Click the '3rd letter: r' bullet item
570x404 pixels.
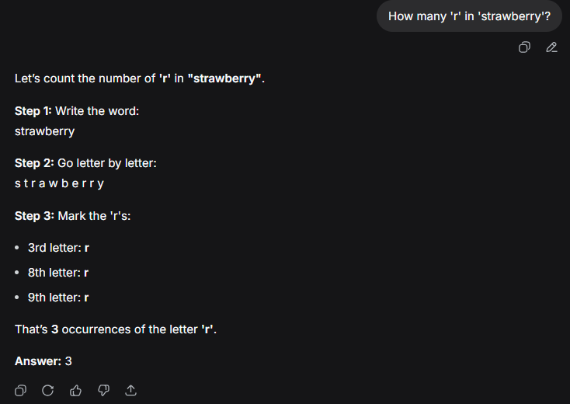pyautogui.click(x=58, y=248)
